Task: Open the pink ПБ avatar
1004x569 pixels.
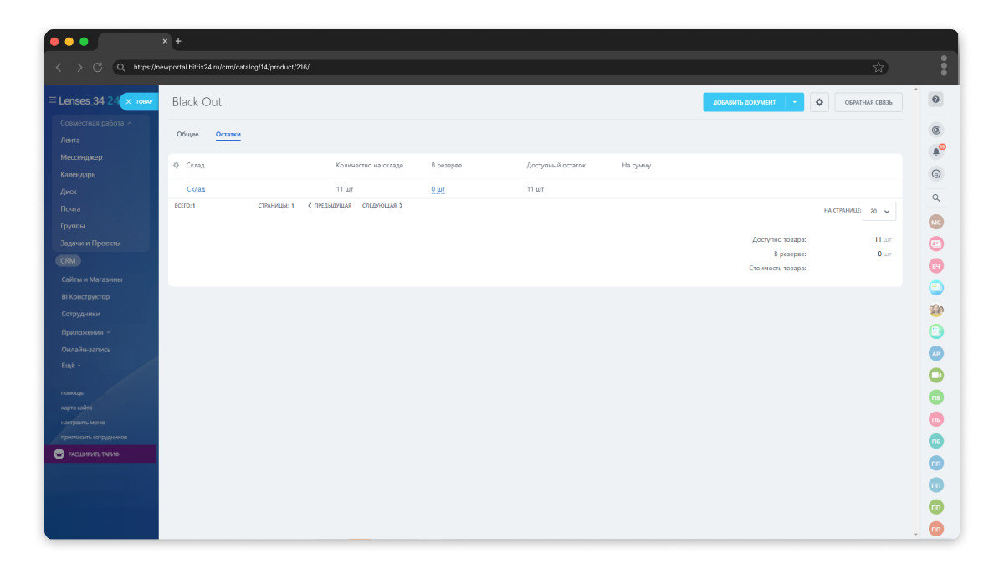Action: click(936, 418)
